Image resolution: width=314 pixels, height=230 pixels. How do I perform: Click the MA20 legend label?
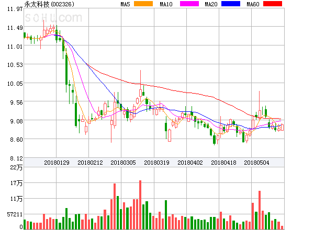point(211,4)
